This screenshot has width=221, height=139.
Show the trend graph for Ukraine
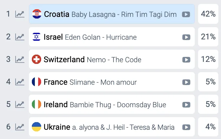pyautogui.click(x=20, y=127)
